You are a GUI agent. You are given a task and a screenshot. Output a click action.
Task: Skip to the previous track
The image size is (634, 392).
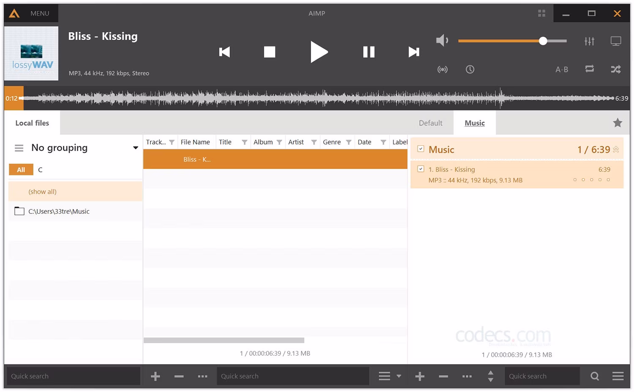pos(224,52)
